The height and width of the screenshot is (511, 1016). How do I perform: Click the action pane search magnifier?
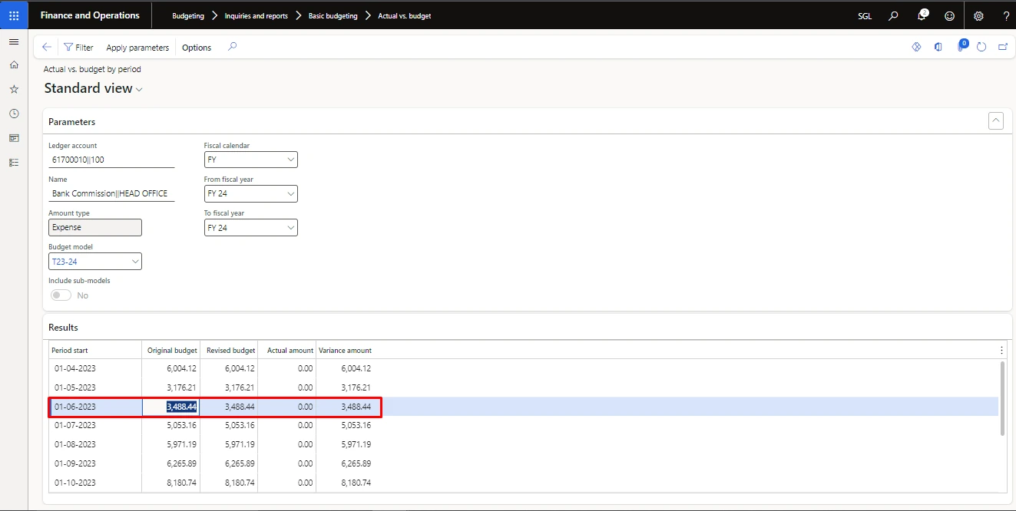click(232, 47)
